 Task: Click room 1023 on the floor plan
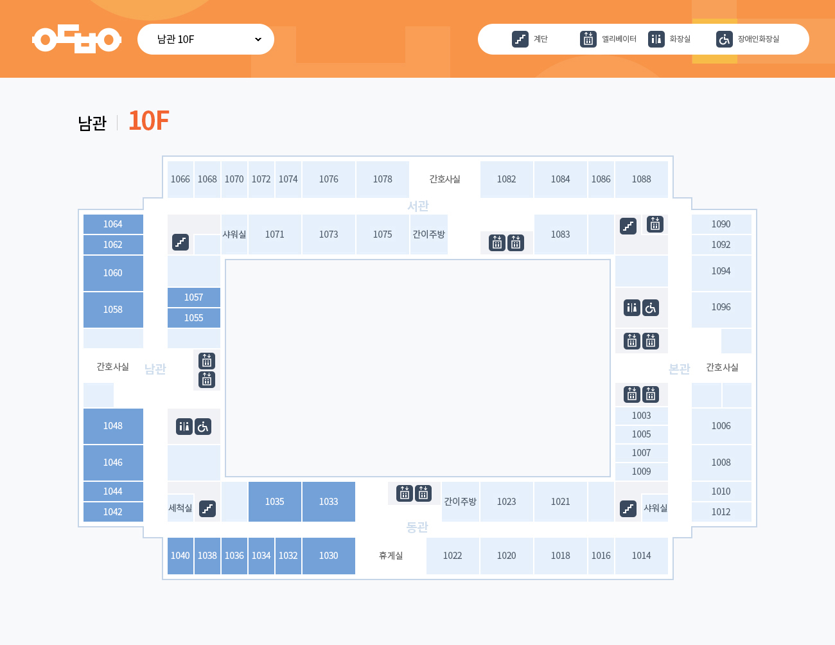pyautogui.click(x=507, y=502)
